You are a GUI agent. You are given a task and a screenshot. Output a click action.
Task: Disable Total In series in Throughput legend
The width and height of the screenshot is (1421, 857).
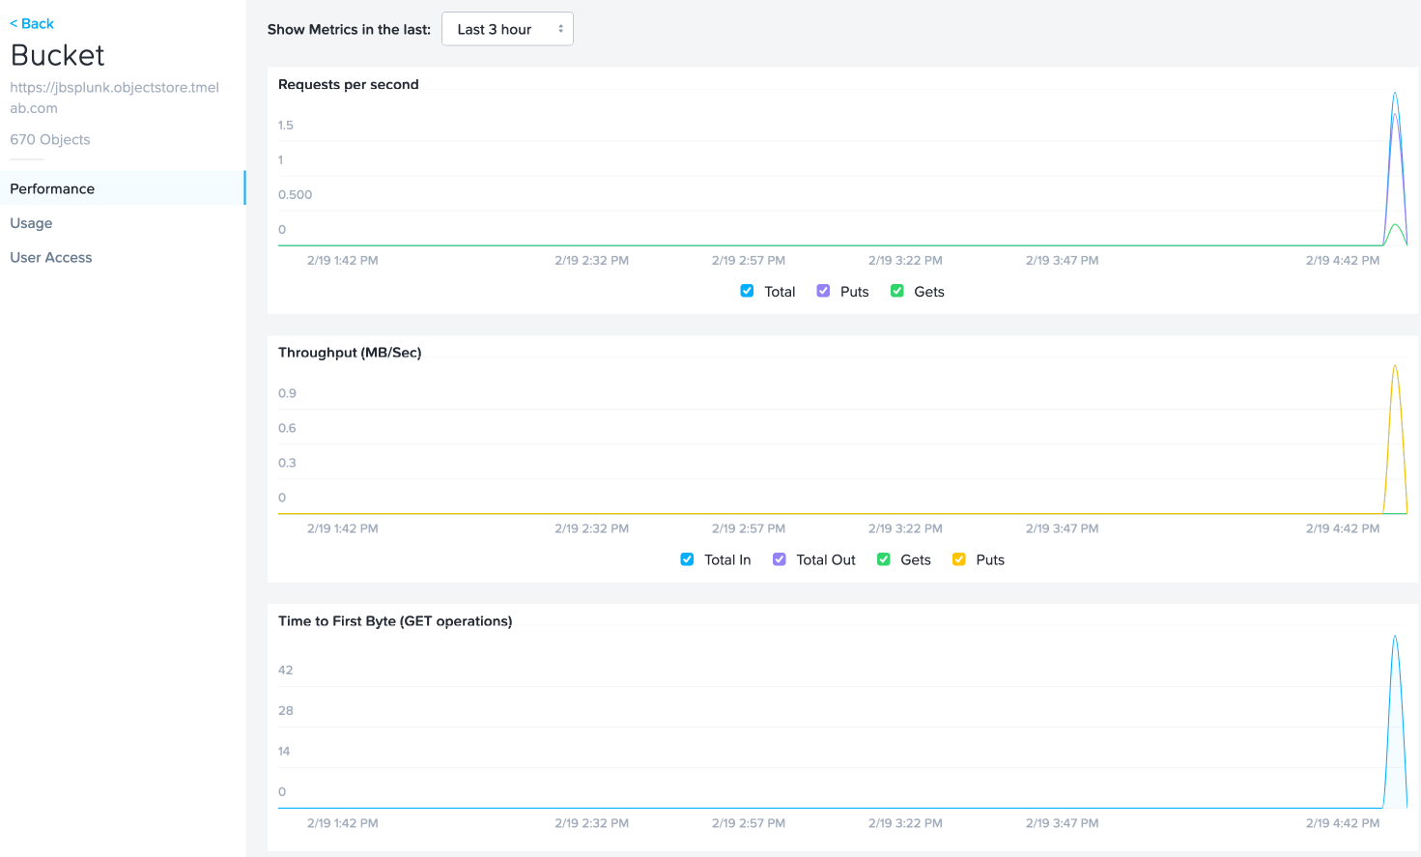click(x=687, y=559)
